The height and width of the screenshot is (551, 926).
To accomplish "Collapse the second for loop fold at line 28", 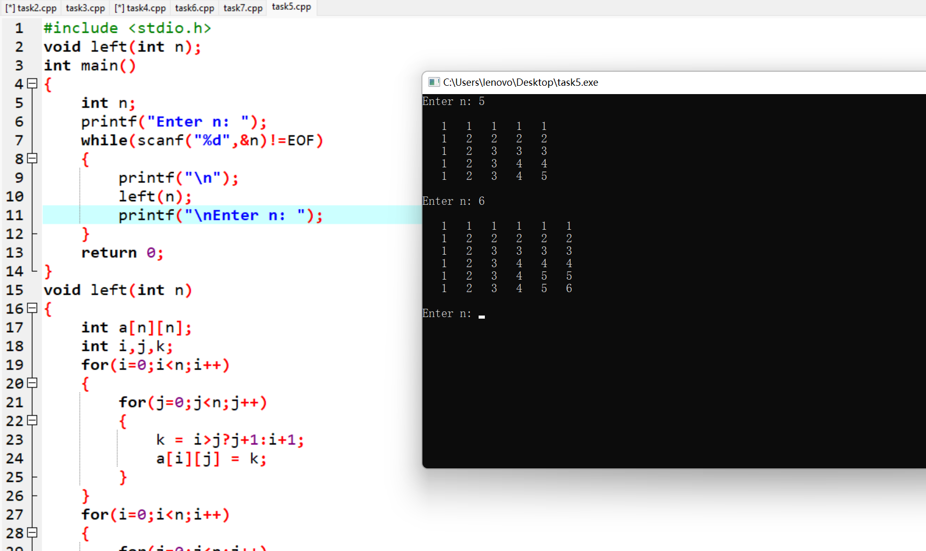I will click(32, 533).
